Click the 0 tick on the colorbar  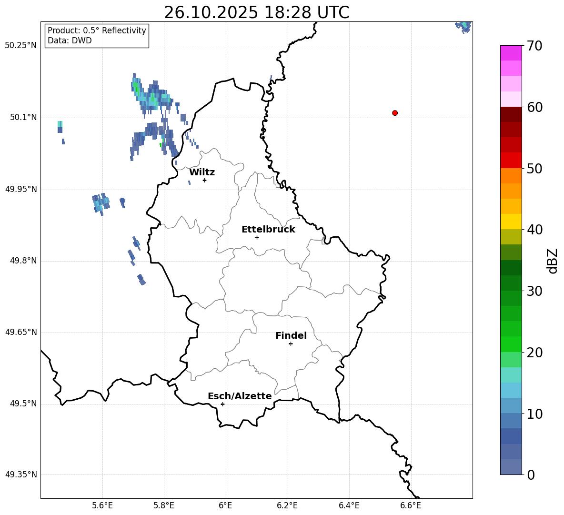point(531,475)
